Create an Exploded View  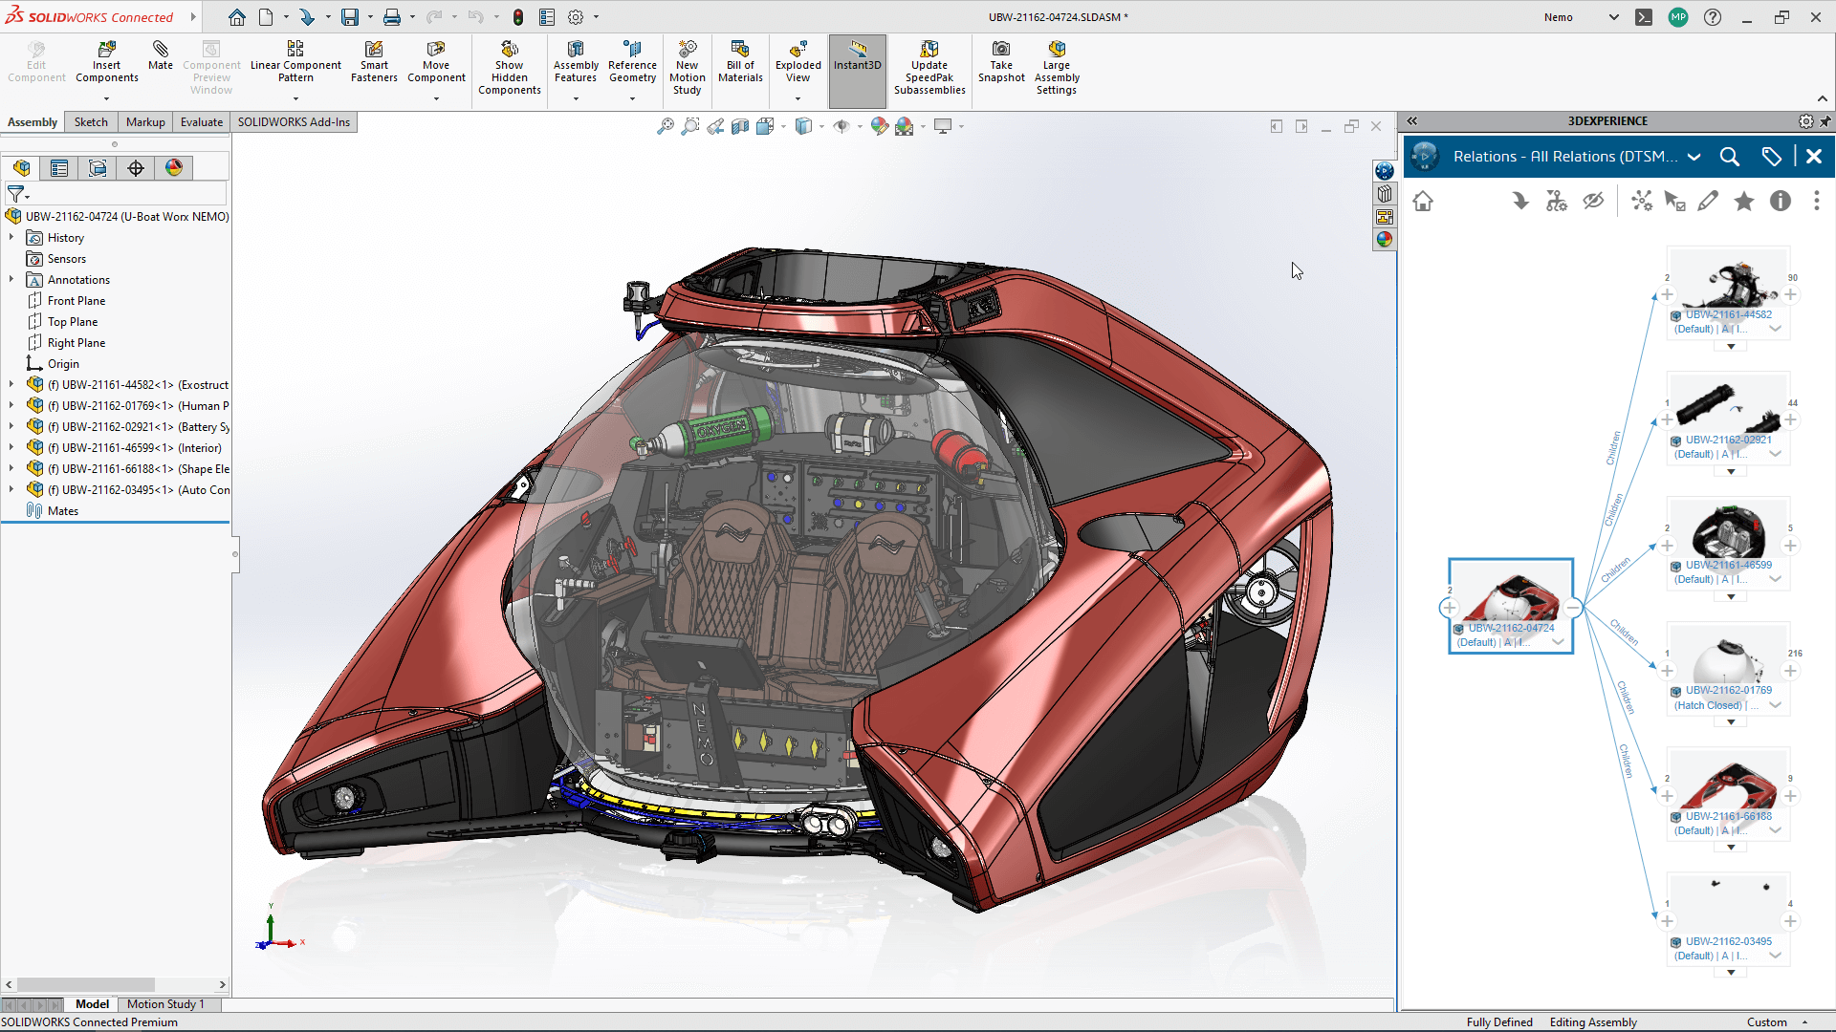(798, 63)
